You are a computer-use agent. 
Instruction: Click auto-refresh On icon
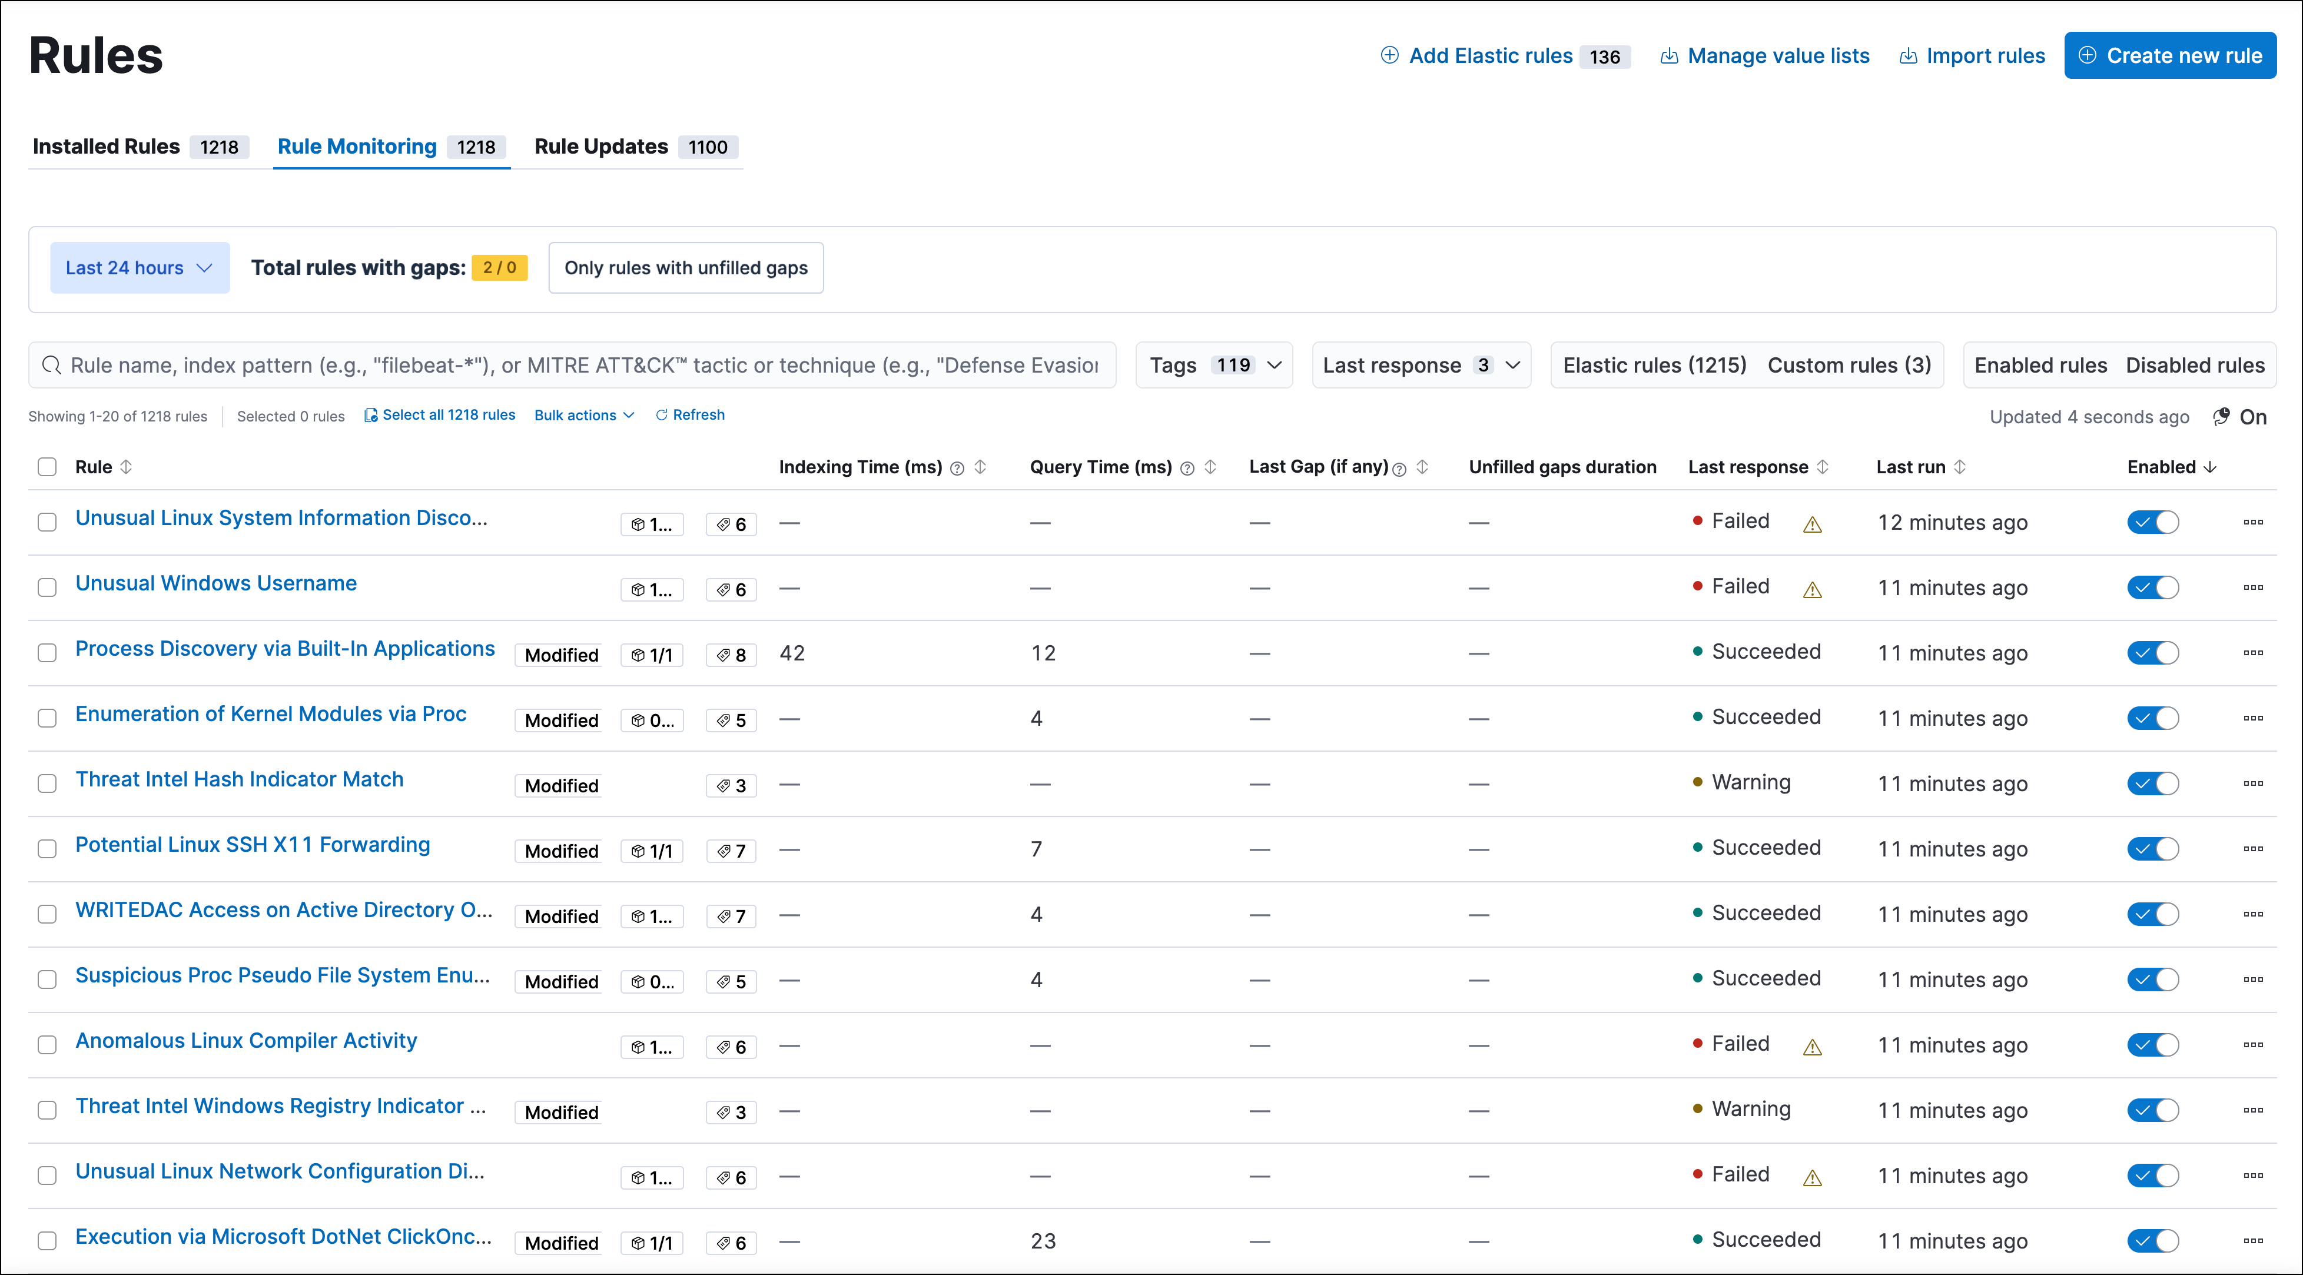(x=2222, y=417)
